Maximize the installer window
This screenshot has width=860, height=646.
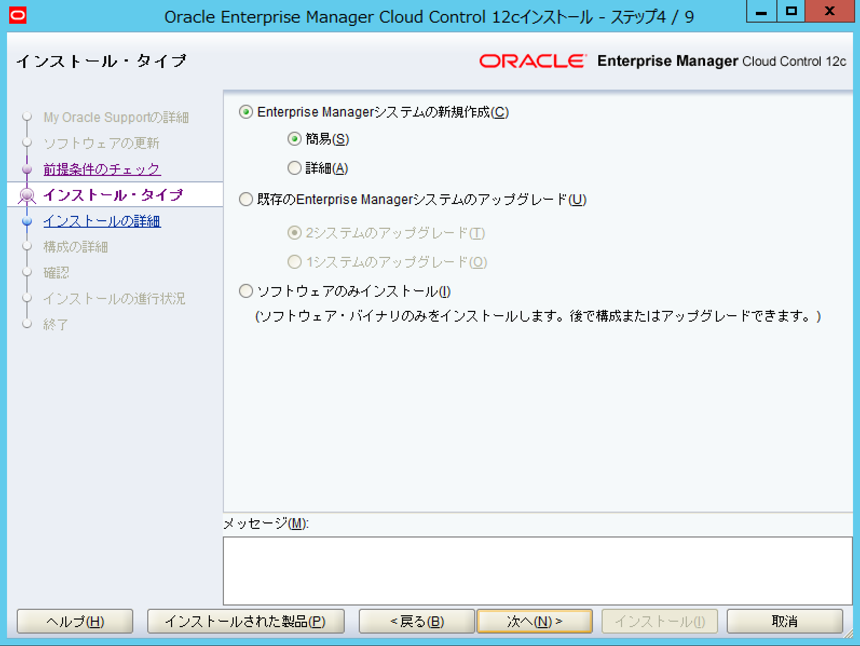pyautogui.click(x=791, y=12)
